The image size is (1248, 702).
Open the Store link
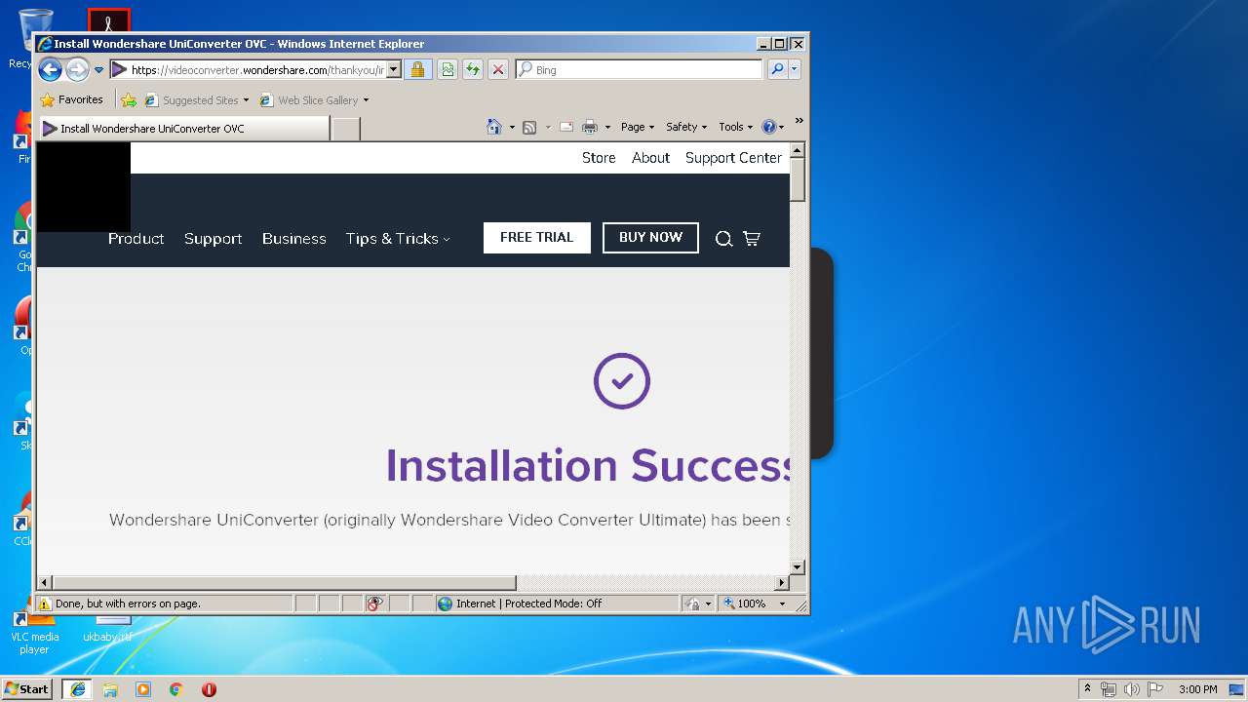pyautogui.click(x=599, y=157)
